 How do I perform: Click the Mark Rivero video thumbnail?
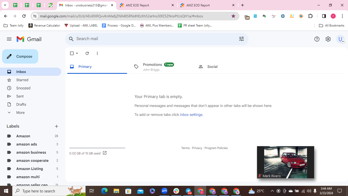(286, 162)
